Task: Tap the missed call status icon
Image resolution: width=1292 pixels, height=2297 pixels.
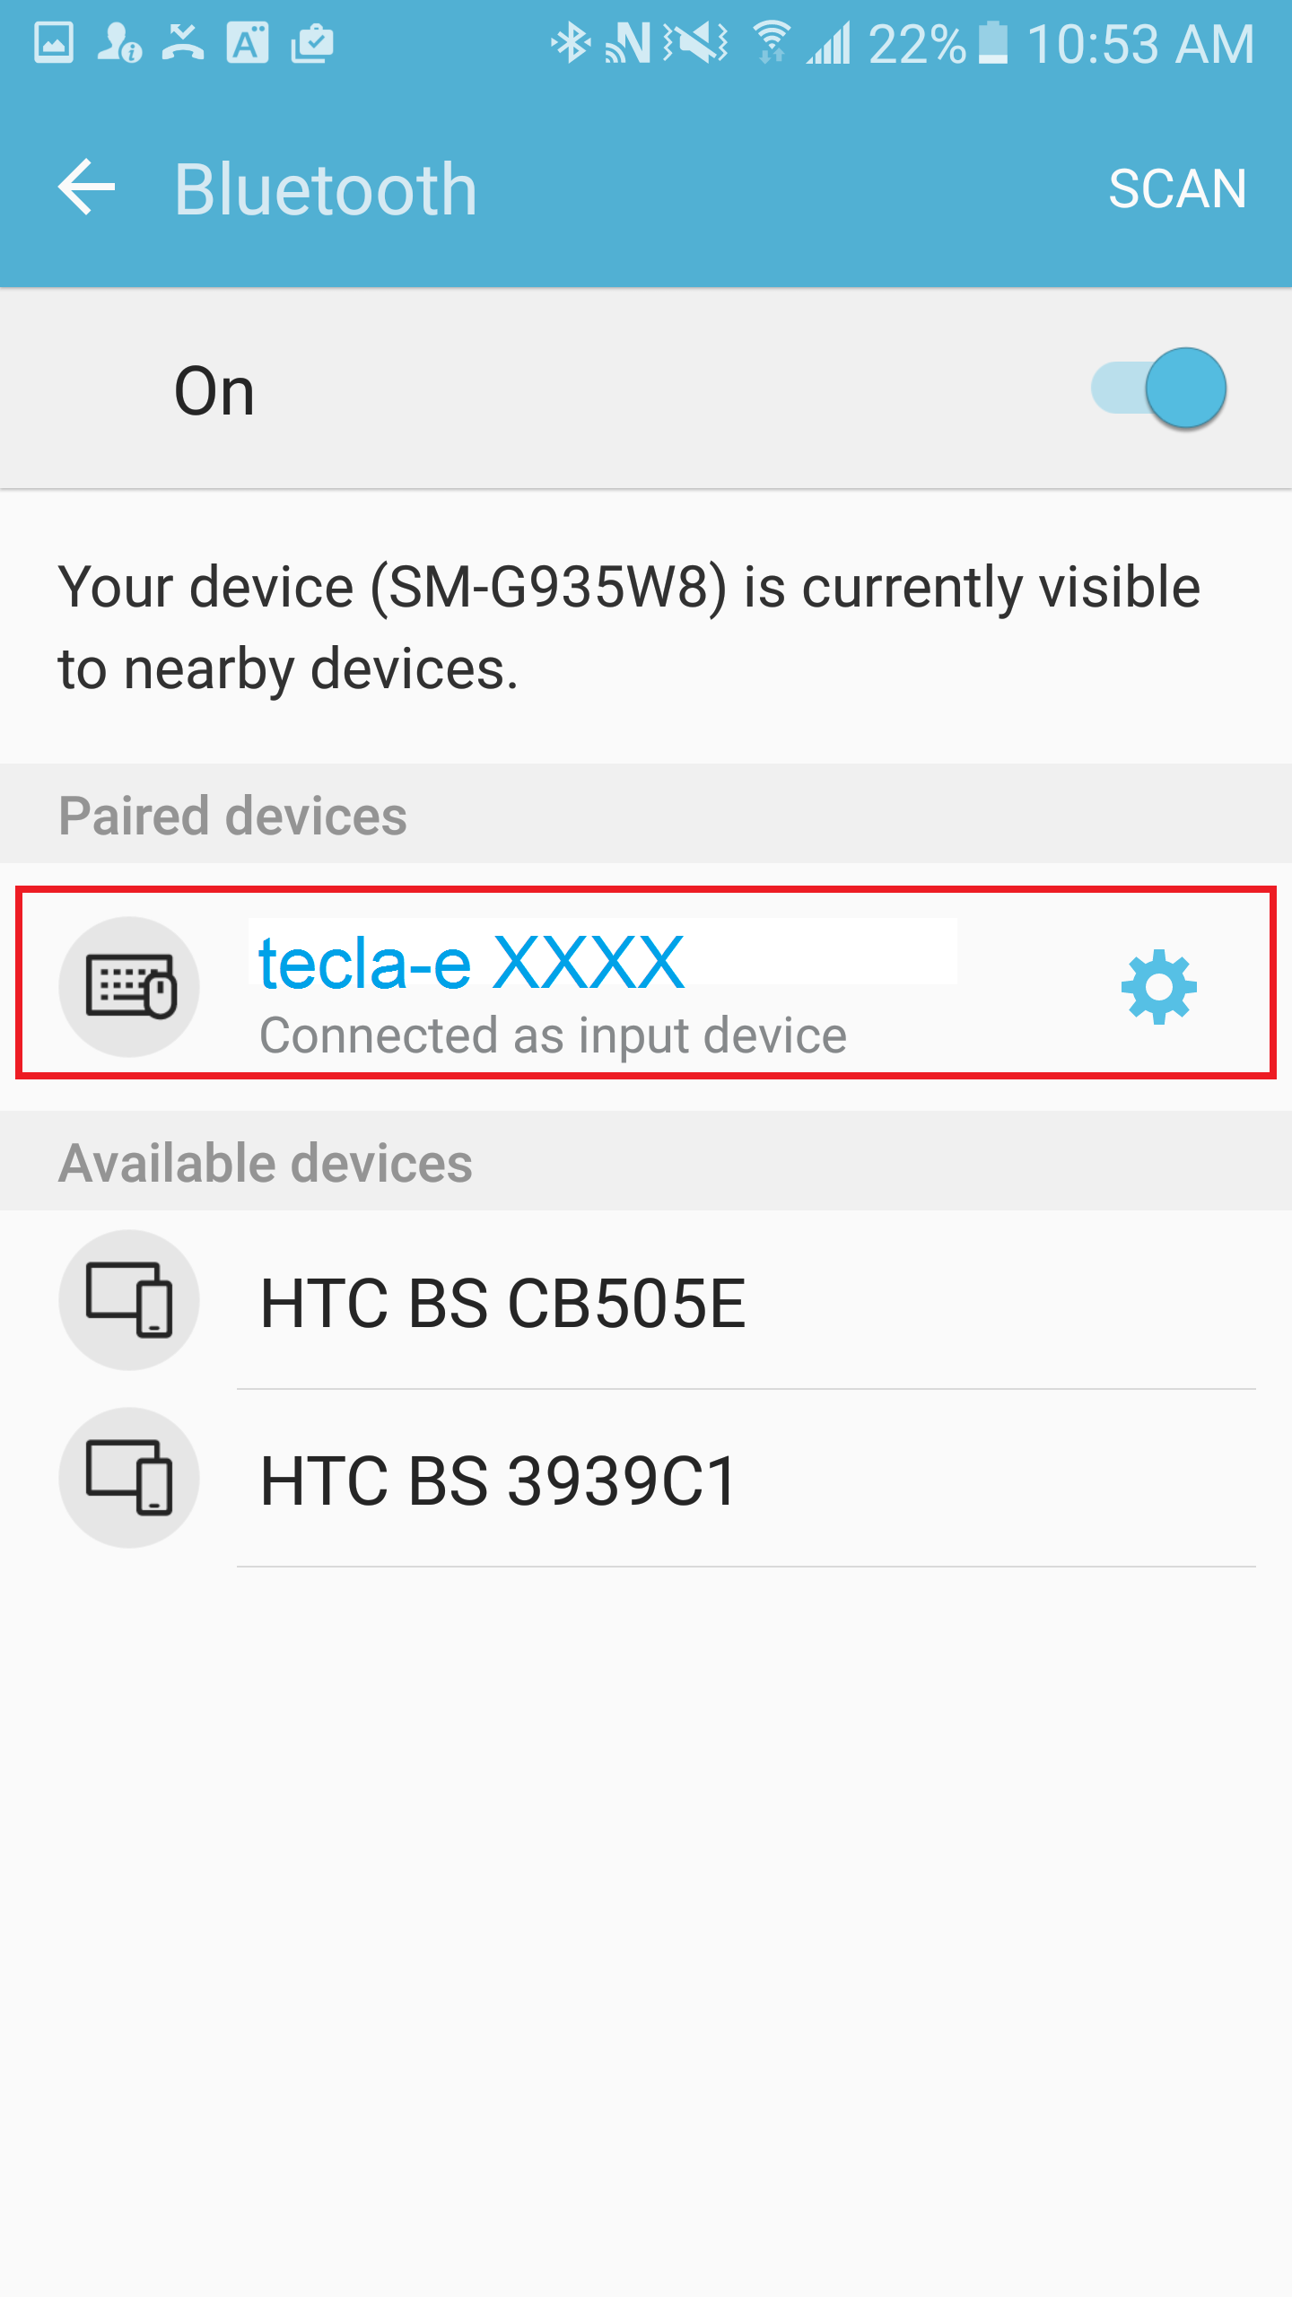Action: (x=183, y=43)
